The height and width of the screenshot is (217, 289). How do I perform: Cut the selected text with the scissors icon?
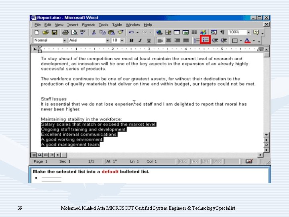click(94, 33)
